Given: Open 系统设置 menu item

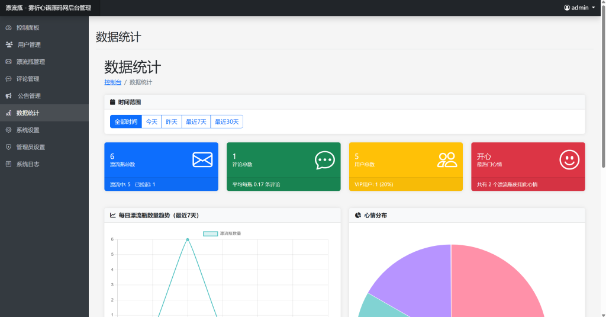Looking at the screenshot, I should tap(44, 130).
